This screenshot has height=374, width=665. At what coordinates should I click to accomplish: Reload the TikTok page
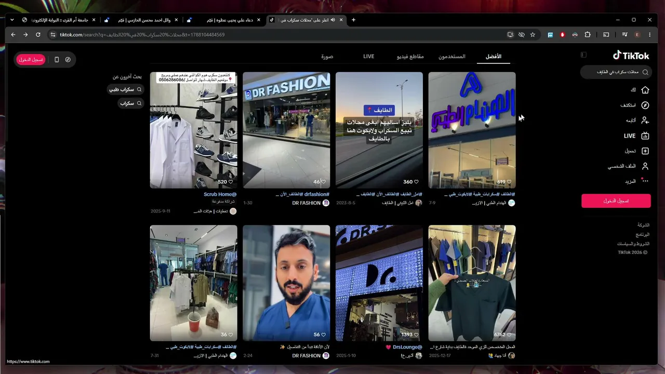(x=38, y=35)
